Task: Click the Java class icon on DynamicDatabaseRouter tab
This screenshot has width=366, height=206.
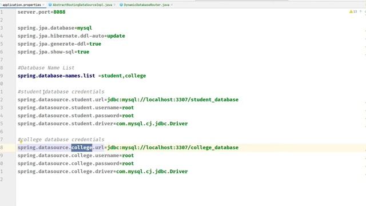Action: click(x=121, y=5)
